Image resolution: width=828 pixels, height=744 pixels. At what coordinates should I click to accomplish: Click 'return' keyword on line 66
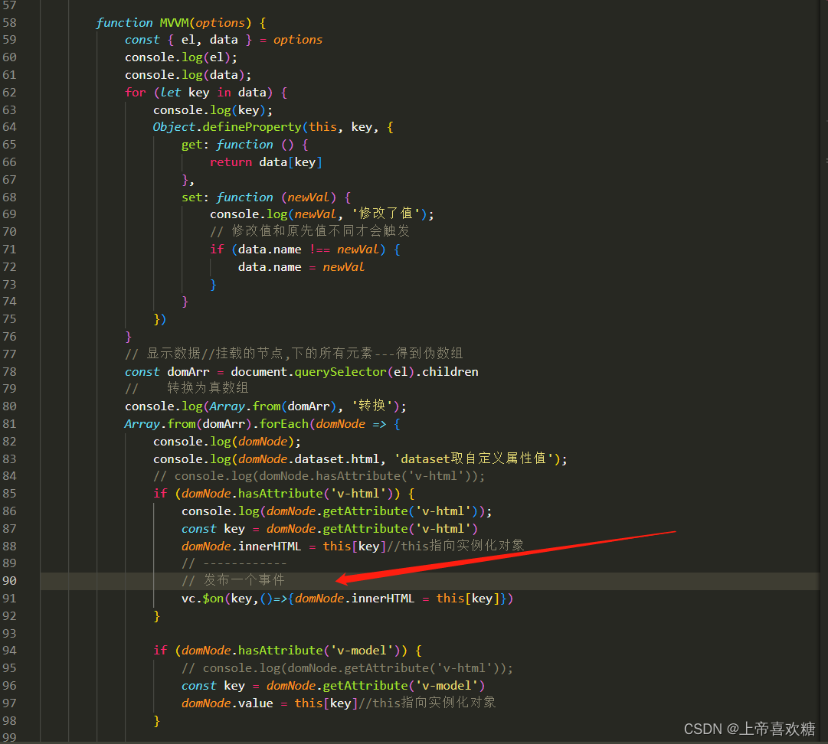231,162
